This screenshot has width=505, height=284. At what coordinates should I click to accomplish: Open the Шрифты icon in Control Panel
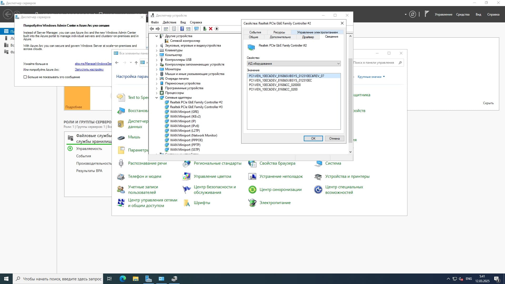pyautogui.click(x=187, y=203)
